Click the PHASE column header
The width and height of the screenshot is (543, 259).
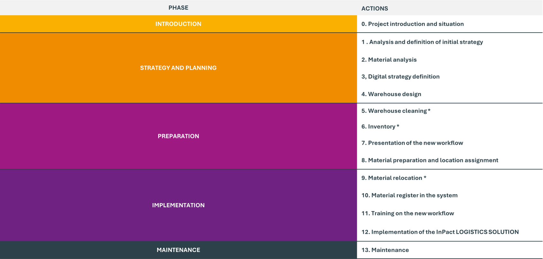(178, 8)
